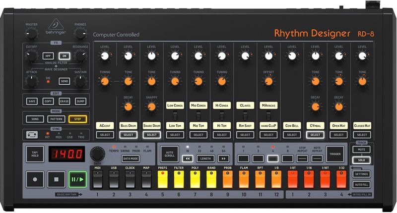The width and height of the screenshot is (397, 213).
Task: Switch to SONG mode
Action: (35, 119)
